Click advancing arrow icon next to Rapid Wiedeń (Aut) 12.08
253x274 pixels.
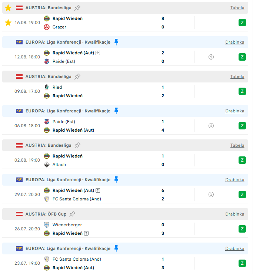[x=98, y=53]
